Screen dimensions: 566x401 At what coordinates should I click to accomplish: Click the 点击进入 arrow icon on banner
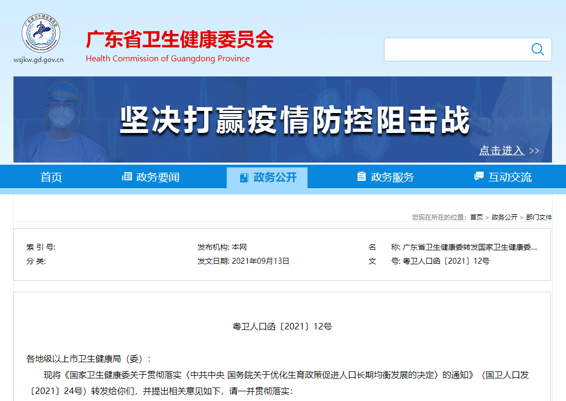(534, 151)
